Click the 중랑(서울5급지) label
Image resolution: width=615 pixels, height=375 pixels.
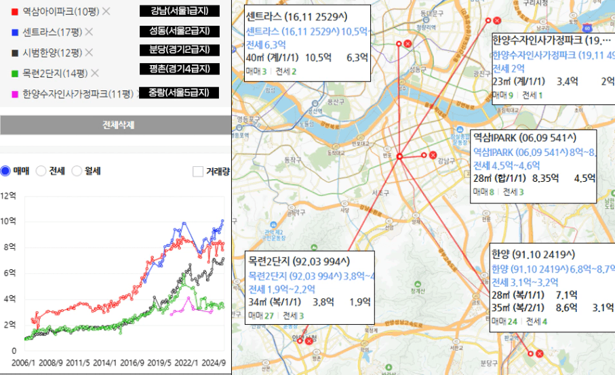coord(179,93)
